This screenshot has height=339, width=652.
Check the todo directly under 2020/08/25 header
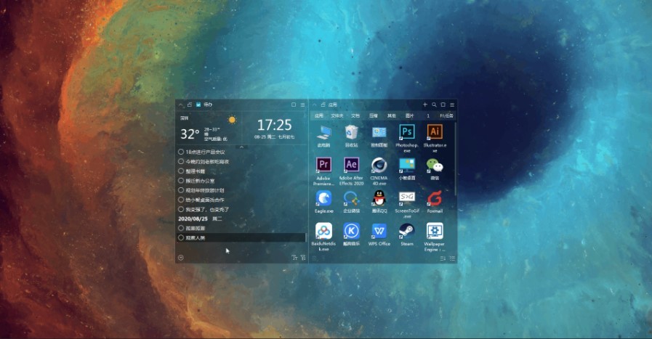pos(181,228)
